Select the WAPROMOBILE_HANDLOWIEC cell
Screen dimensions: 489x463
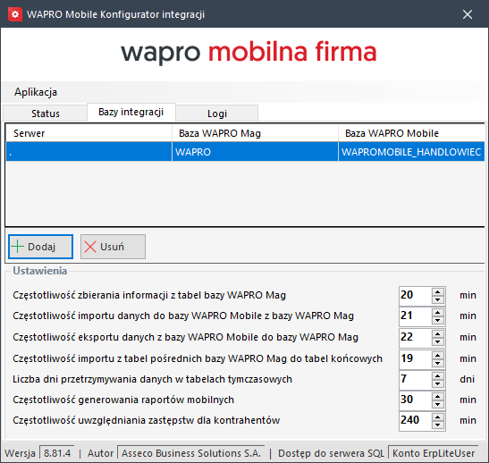coord(411,152)
